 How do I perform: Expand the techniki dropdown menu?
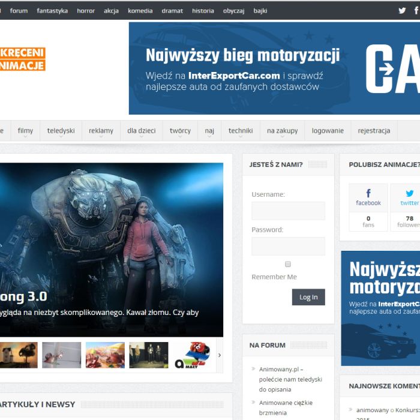[241, 131]
